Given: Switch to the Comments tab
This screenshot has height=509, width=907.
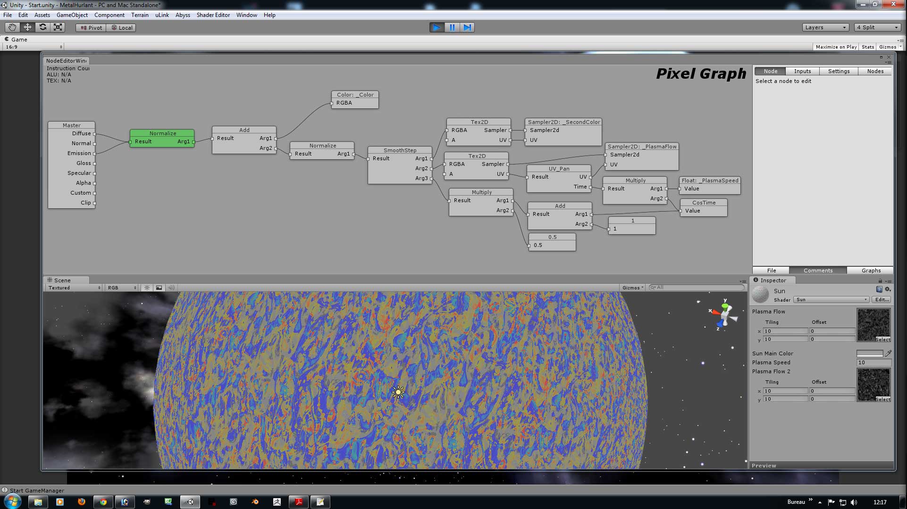Looking at the screenshot, I should tap(818, 271).
